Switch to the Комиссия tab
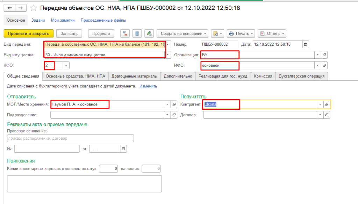The width and height of the screenshot is (358, 204). click(x=263, y=76)
